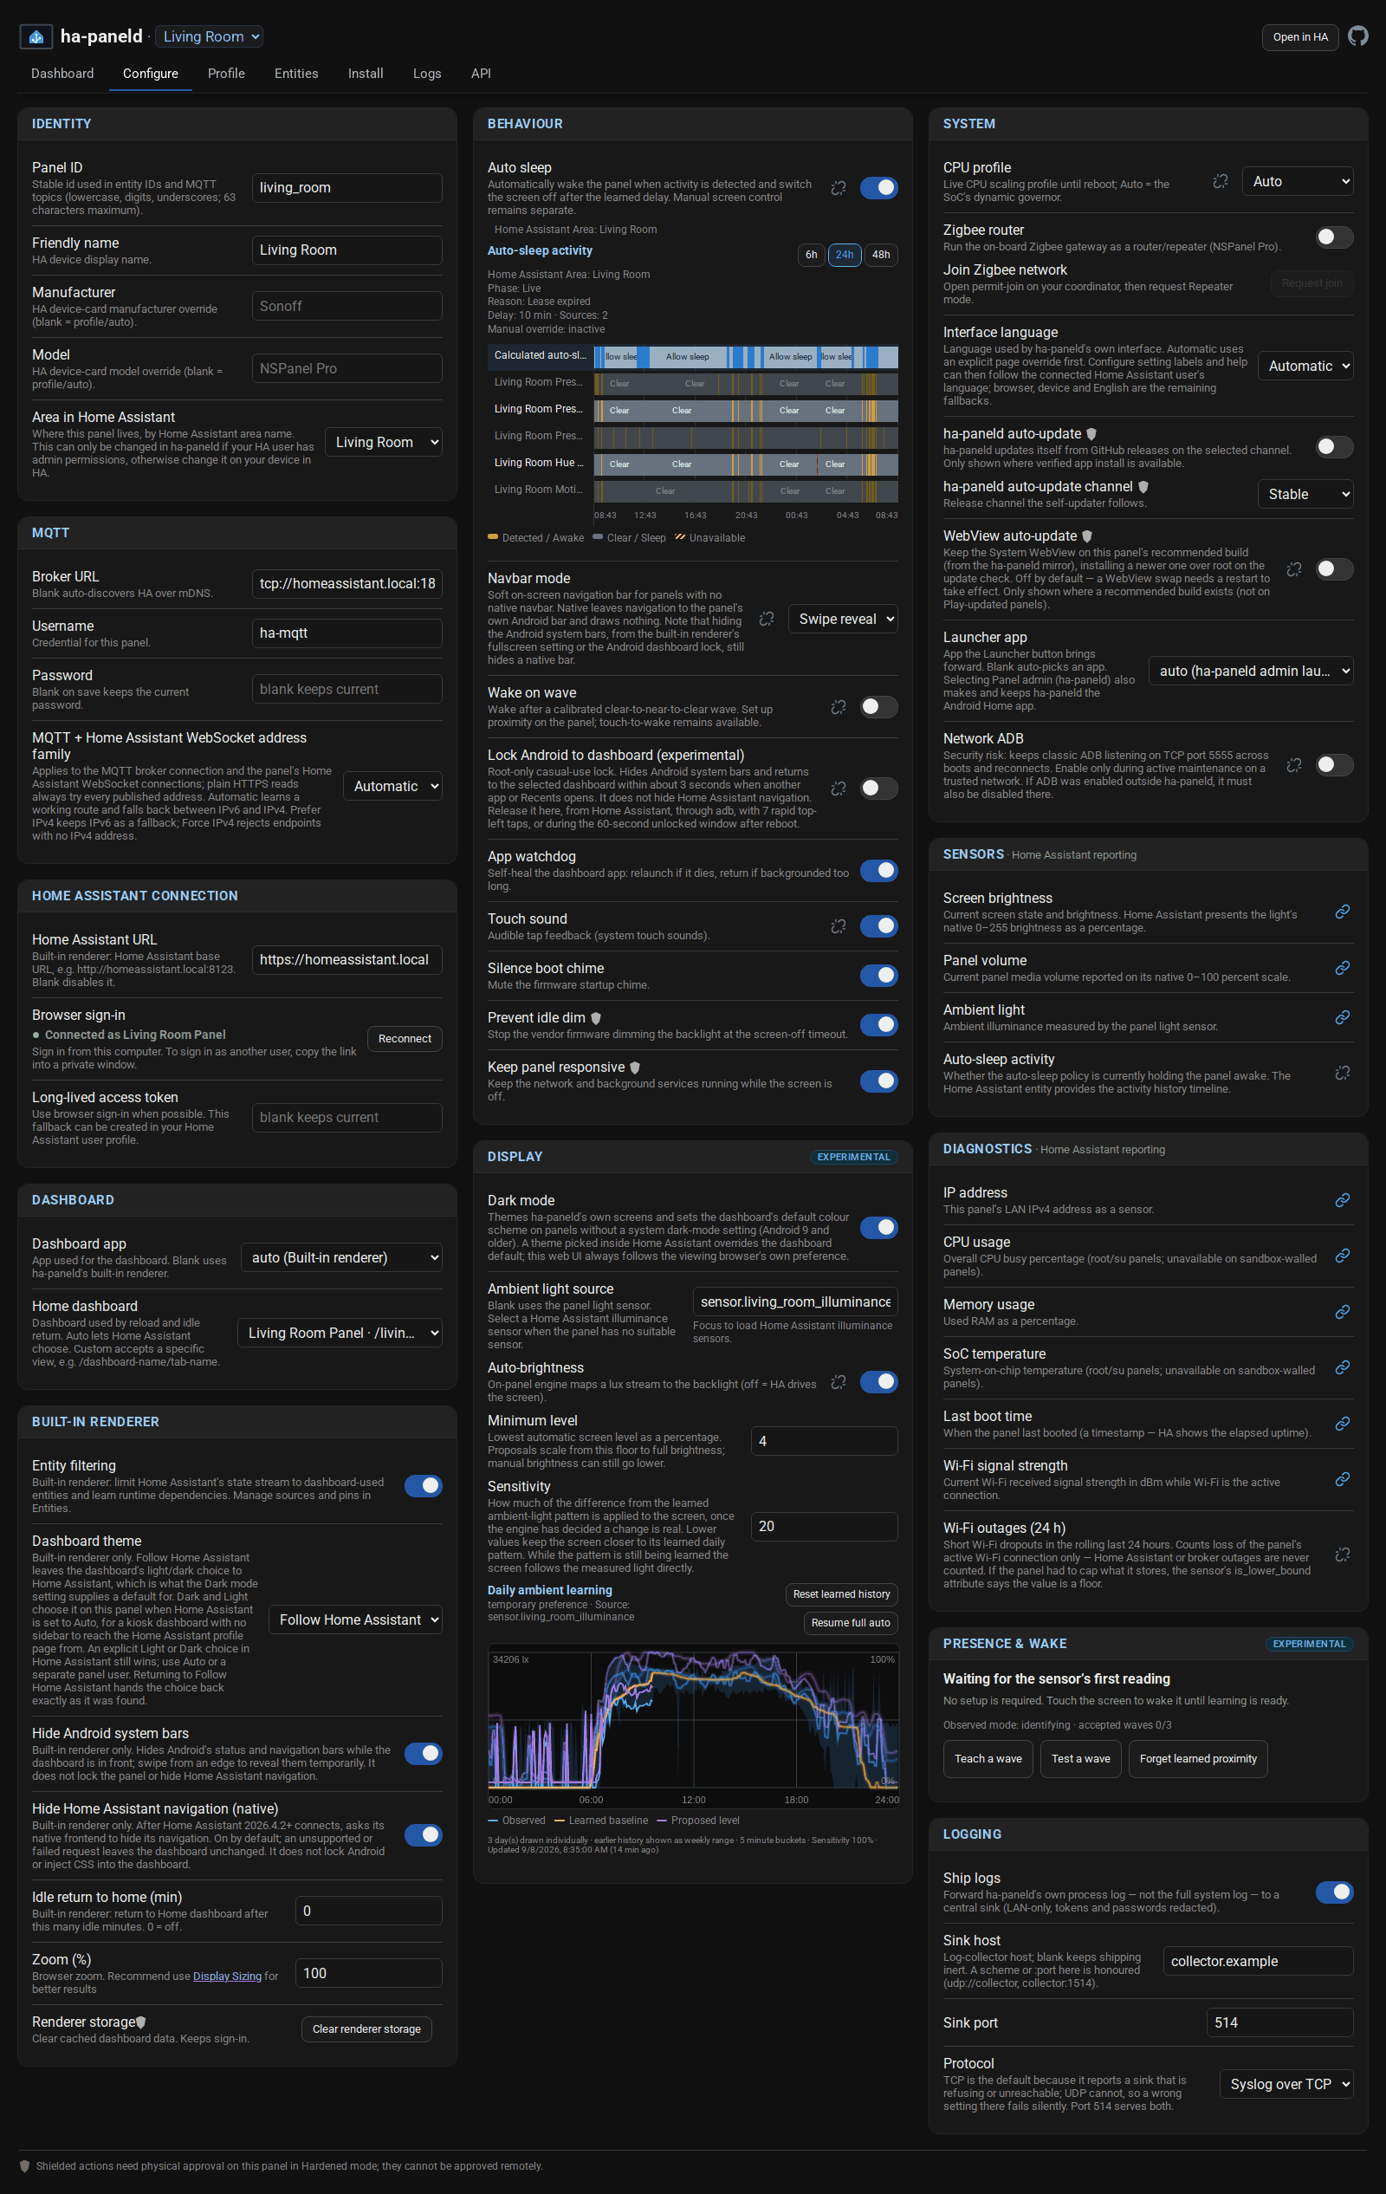Screen dimensions: 1386x2194
Task: Enable the Zigbee router toggle
Action: pos(1334,237)
